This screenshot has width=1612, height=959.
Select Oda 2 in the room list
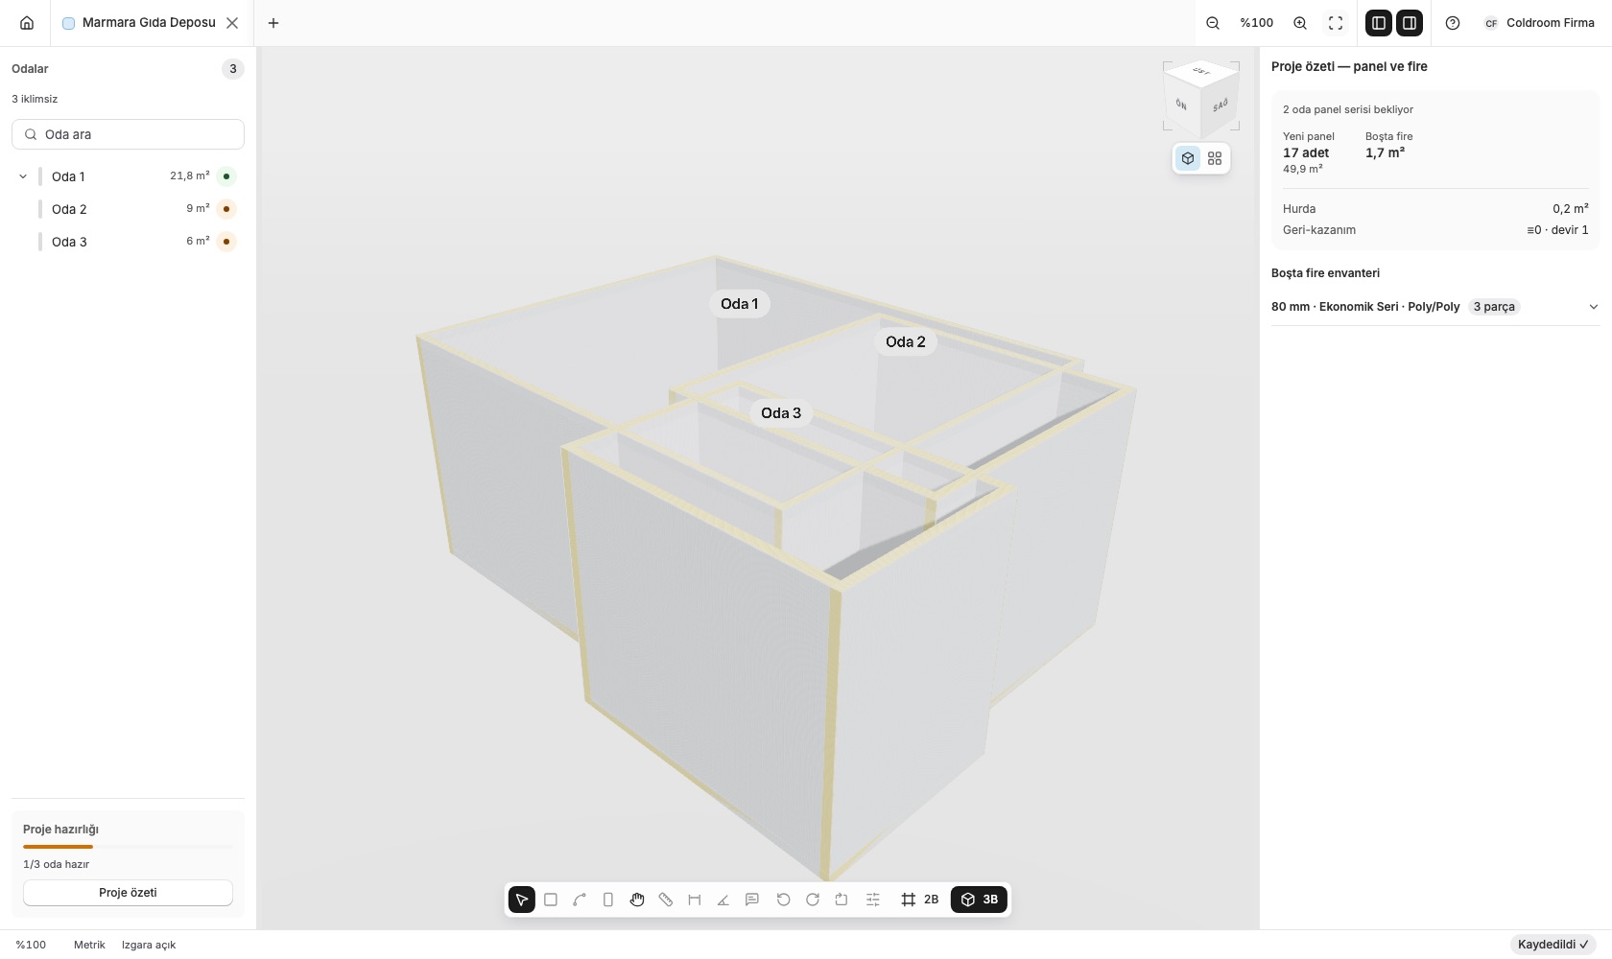click(128, 209)
